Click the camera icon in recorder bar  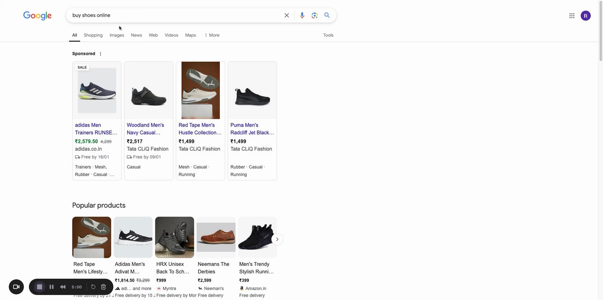(x=16, y=287)
